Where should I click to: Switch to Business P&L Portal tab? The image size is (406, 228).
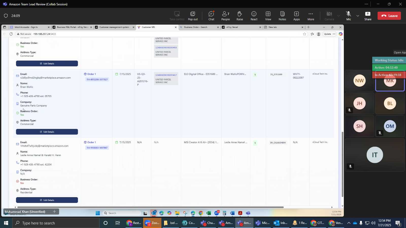click(x=72, y=27)
